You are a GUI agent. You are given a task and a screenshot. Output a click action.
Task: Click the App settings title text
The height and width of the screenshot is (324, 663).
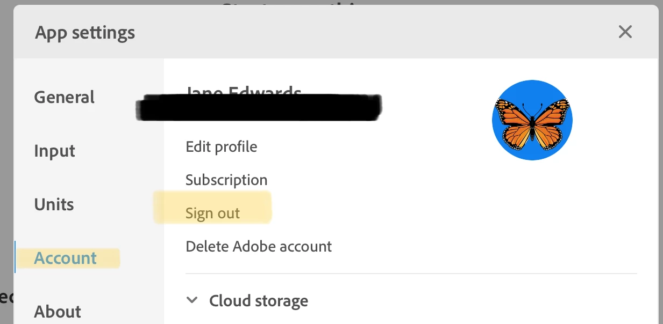tap(85, 33)
